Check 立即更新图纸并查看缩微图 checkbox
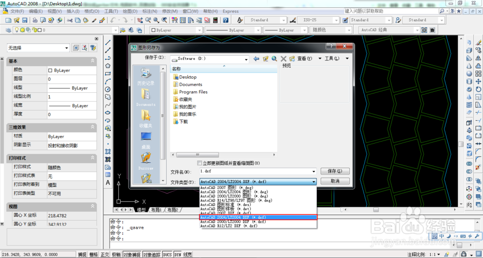The width and height of the screenshot is (483, 258). [199, 163]
